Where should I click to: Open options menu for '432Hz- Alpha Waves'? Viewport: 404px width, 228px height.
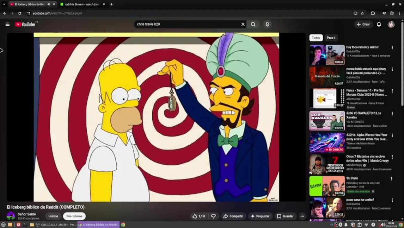(392, 135)
